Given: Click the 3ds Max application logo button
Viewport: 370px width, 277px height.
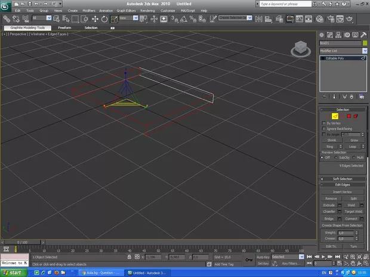Looking at the screenshot, I should click(x=5, y=5).
